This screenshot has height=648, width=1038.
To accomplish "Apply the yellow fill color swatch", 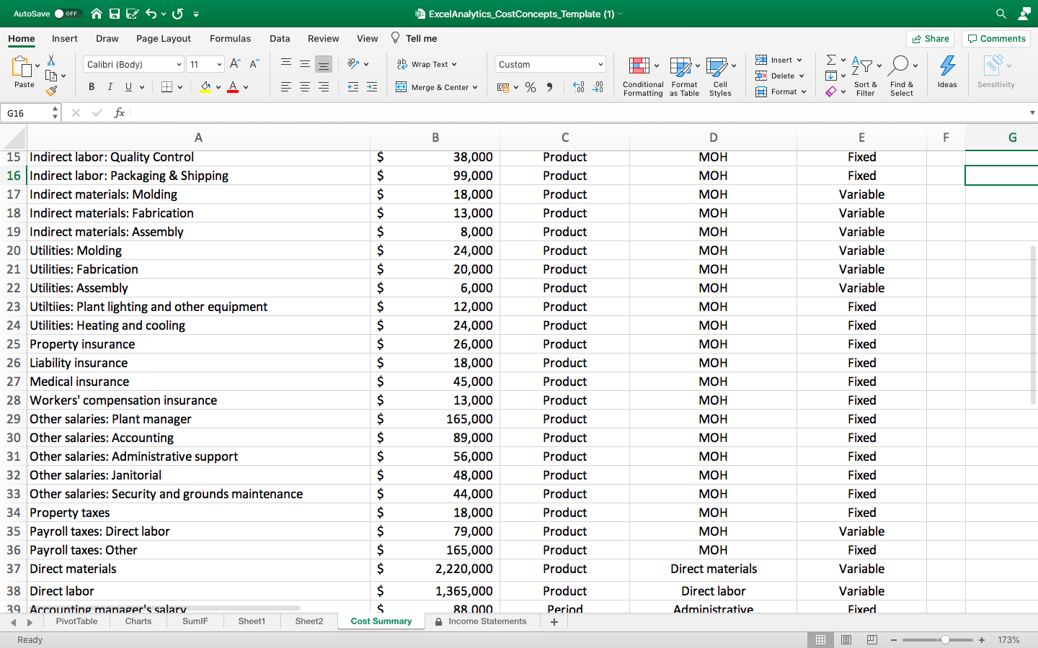I will tap(205, 87).
